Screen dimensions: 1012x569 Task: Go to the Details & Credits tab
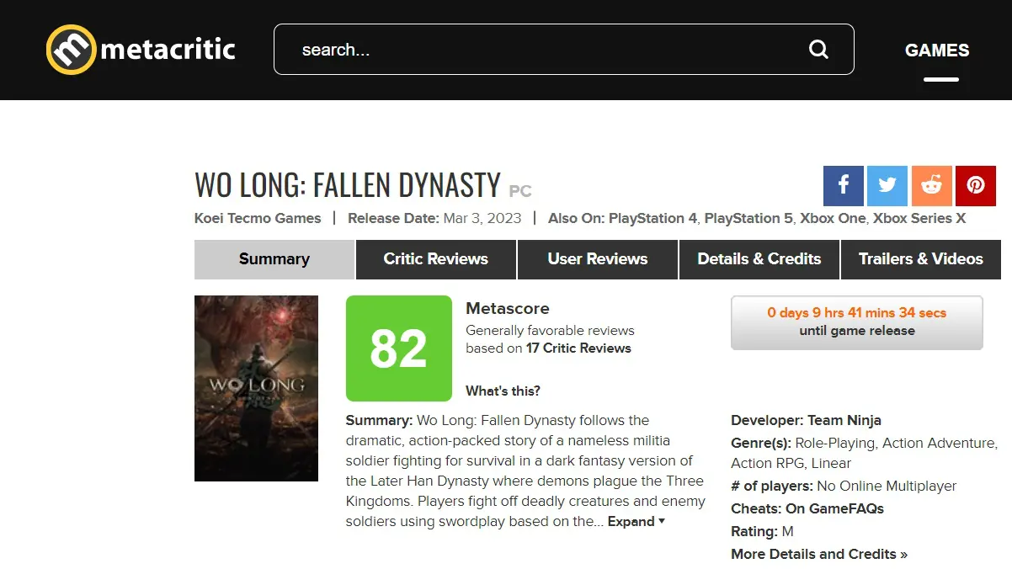(759, 259)
